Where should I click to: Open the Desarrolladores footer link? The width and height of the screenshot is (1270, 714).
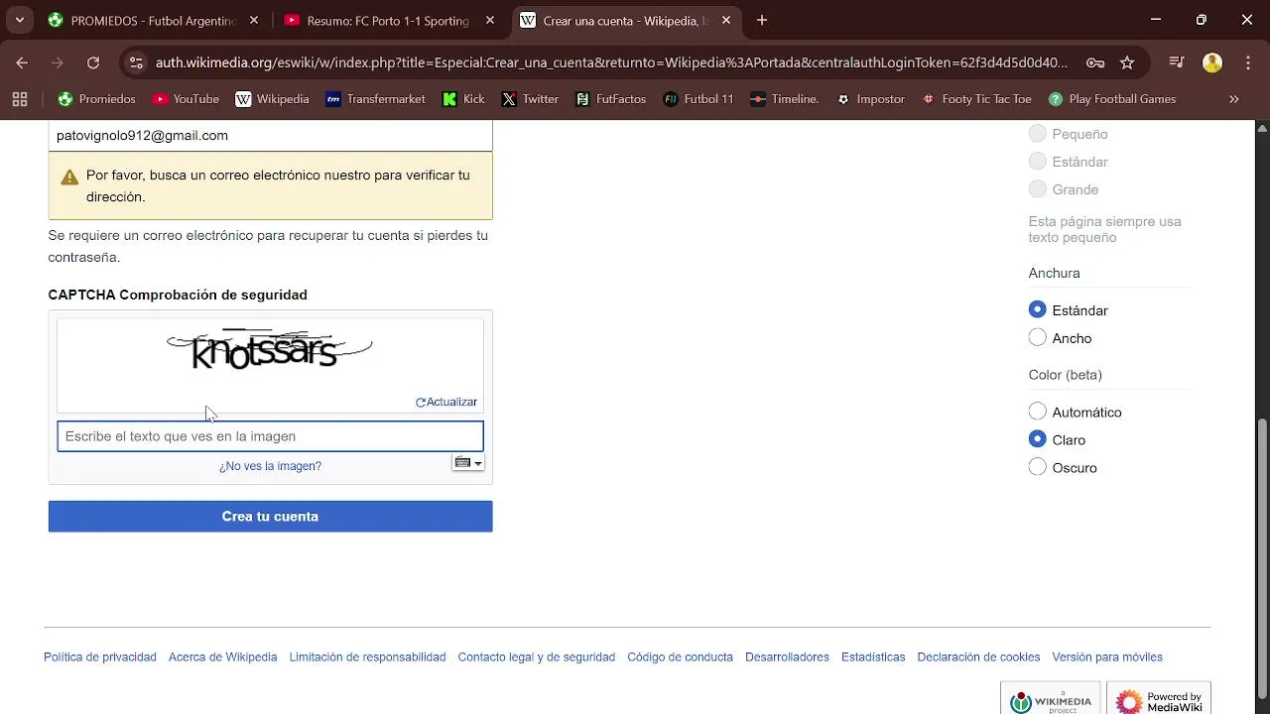[x=787, y=657]
